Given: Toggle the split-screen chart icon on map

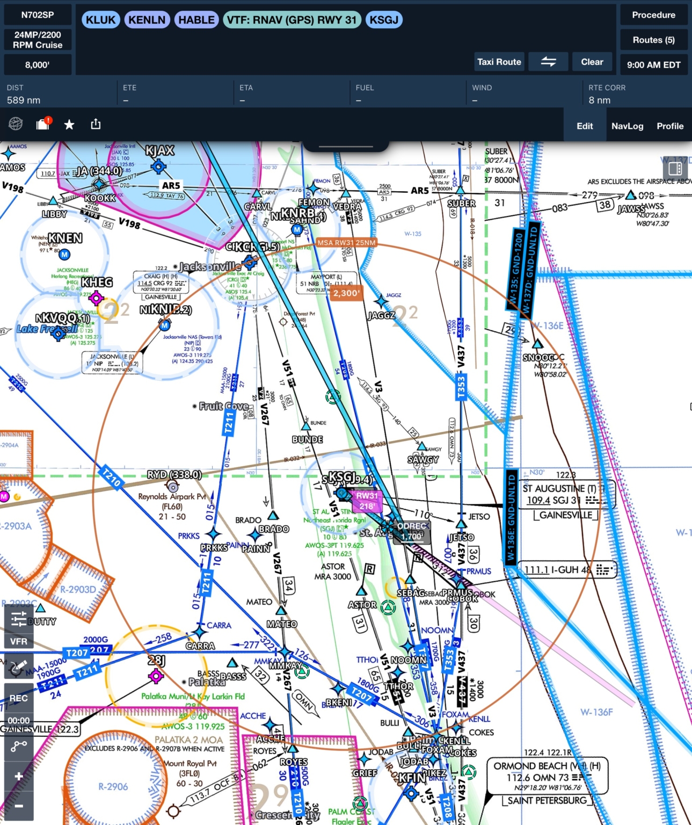Looking at the screenshot, I should tap(675, 168).
